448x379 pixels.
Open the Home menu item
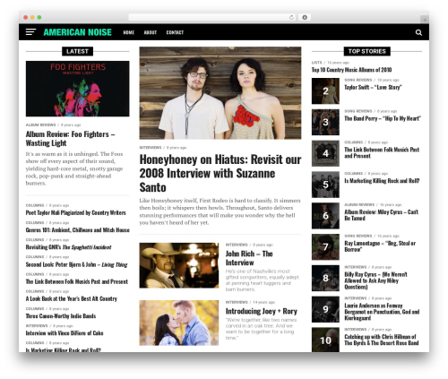click(129, 32)
